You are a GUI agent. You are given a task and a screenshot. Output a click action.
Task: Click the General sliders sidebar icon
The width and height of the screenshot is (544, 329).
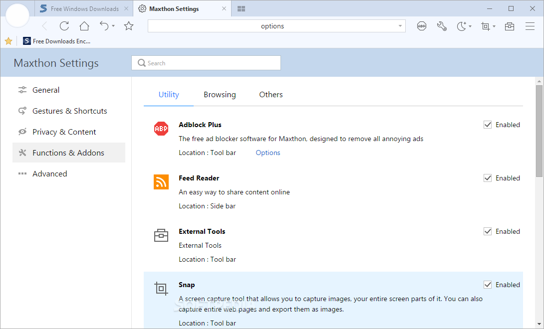(x=22, y=90)
